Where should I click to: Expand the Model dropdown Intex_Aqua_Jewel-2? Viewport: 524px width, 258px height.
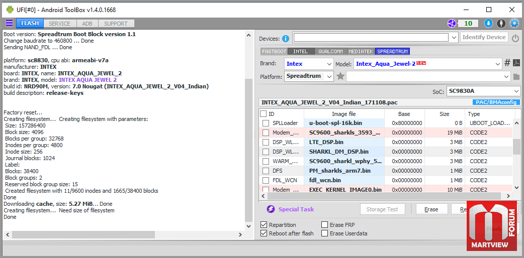[427, 63]
